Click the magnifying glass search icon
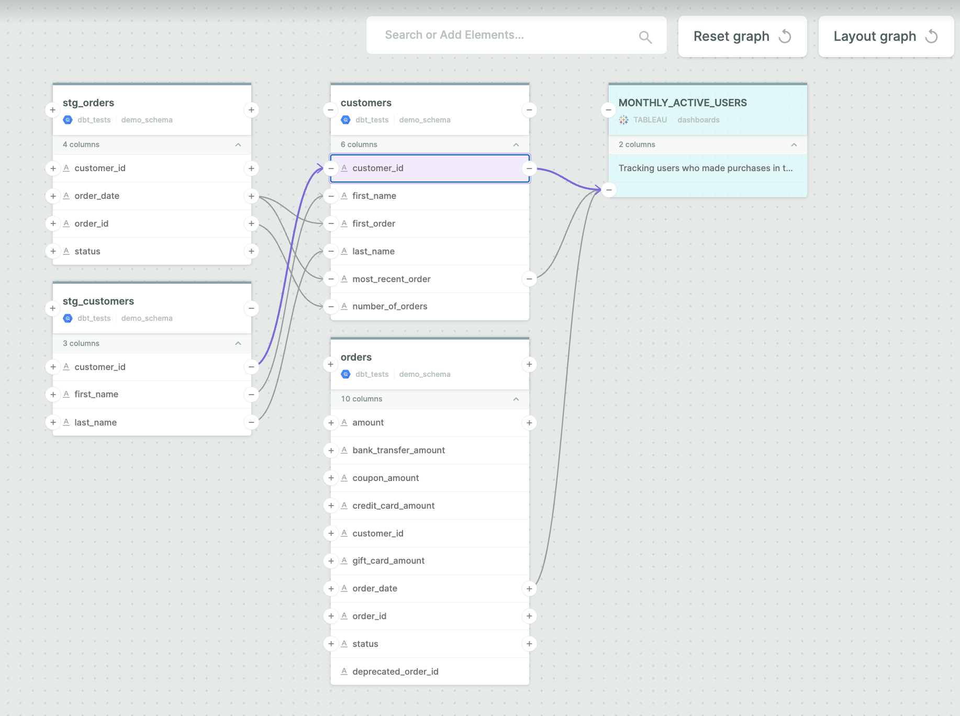This screenshot has width=960, height=716. 645,36
